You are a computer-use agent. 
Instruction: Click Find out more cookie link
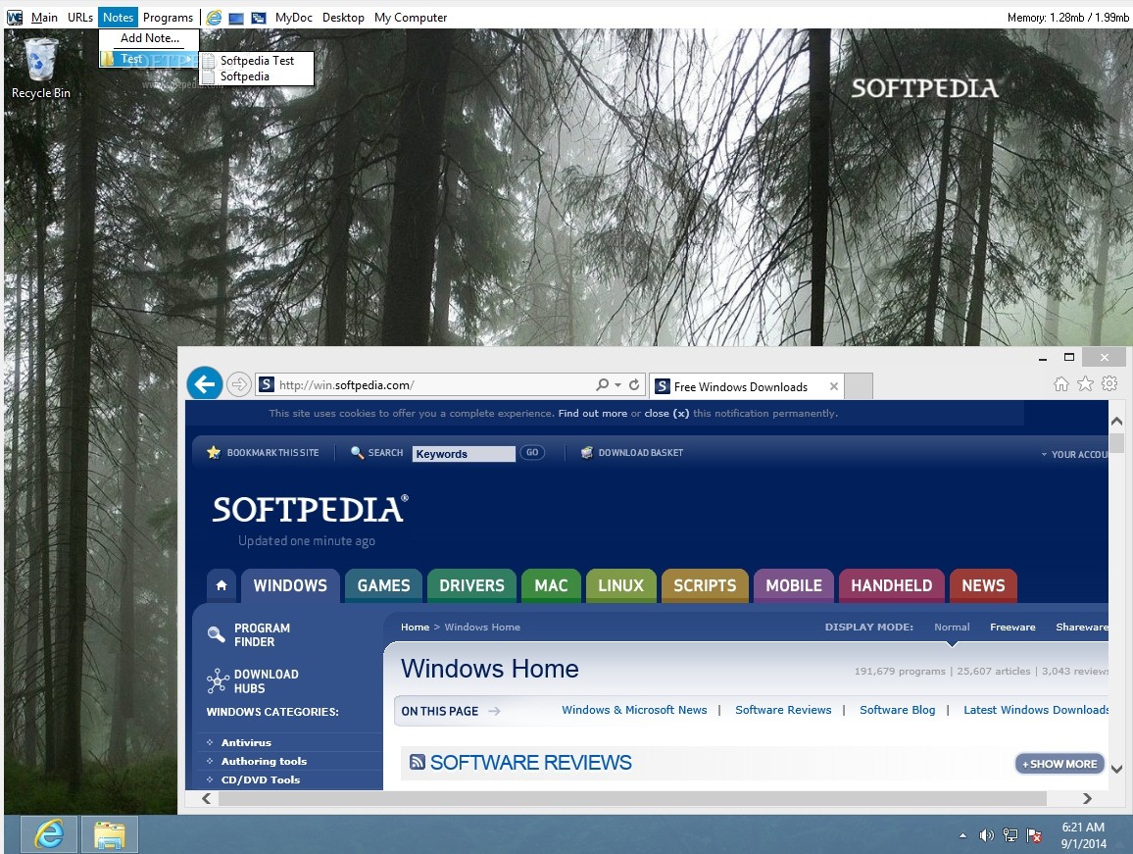coord(593,414)
